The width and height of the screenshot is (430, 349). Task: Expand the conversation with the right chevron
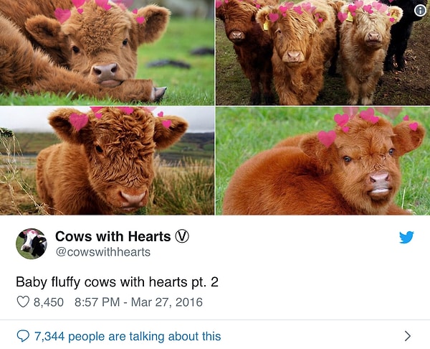coord(407,335)
